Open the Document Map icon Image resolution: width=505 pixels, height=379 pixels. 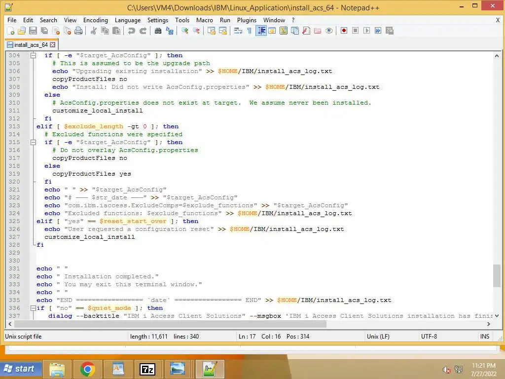click(284, 31)
